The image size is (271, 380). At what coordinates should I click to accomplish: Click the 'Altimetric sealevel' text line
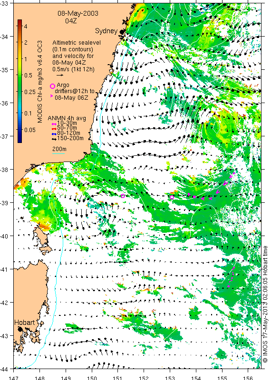pos(77,43)
